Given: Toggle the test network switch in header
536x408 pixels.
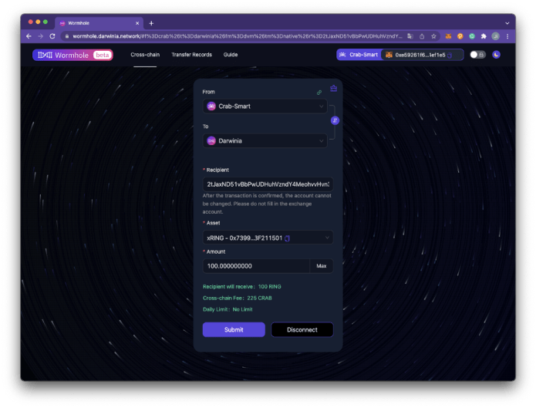Looking at the screenshot, I should pos(477,55).
